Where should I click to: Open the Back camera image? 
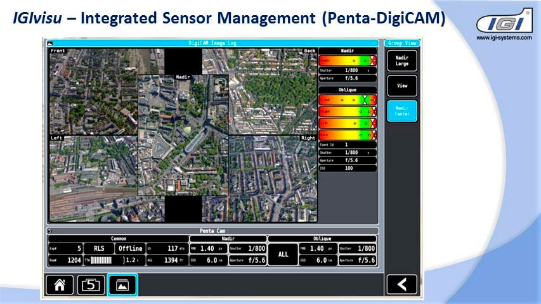273,91
